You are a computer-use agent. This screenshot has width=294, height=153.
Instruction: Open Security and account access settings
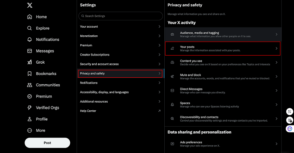coord(120,64)
